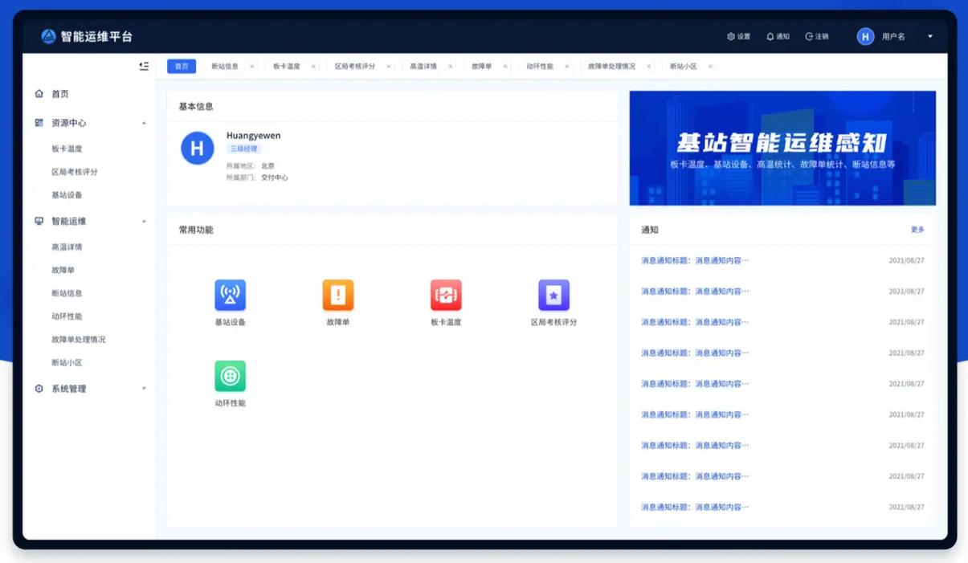The image size is (968, 563).
Task: Switch to the 故障单处理情况 tab
Action: pos(611,67)
